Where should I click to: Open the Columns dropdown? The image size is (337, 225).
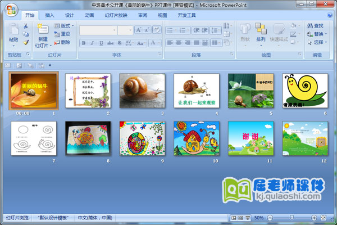[x=216, y=43]
